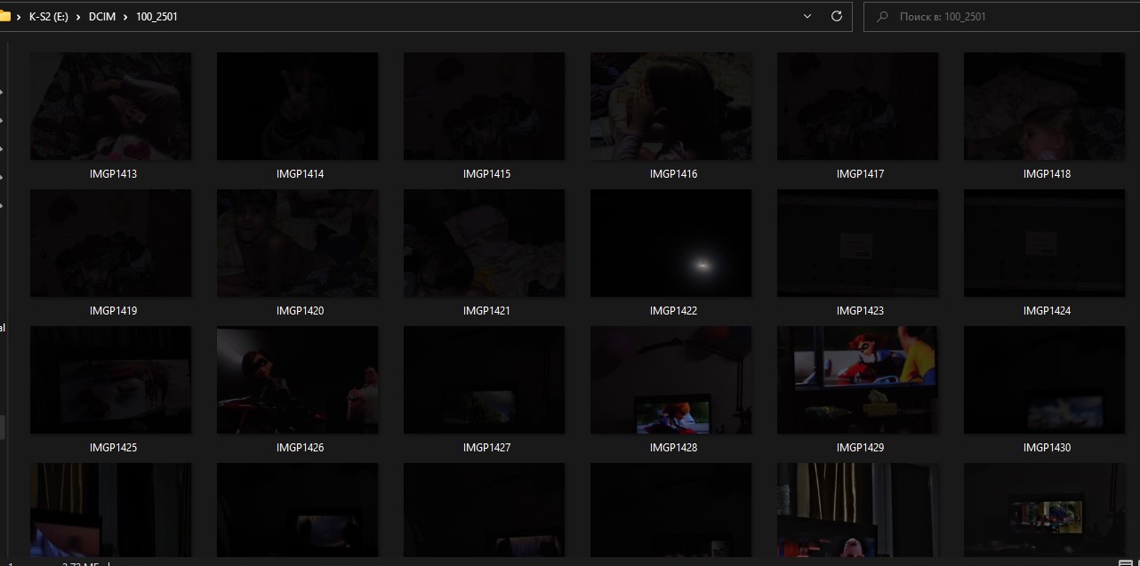Navigate to the DCIM breadcrumb folder

pyautogui.click(x=102, y=17)
